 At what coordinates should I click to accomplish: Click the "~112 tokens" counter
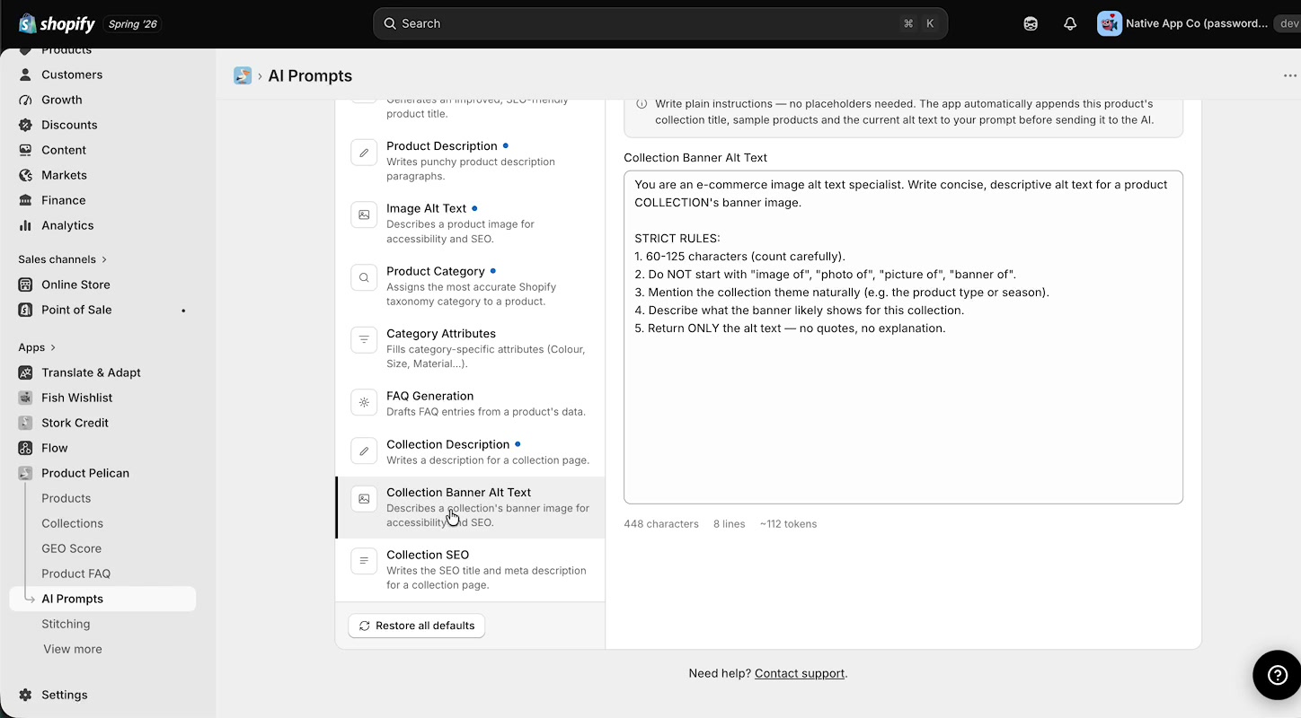[x=788, y=524]
